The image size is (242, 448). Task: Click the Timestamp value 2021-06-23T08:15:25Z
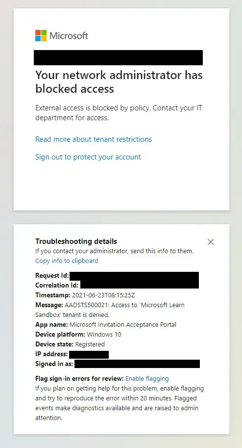[x=103, y=295]
